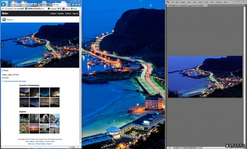Click the main Flickr harbor photo
The height and width of the screenshot is (149, 247).
click(40, 45)
